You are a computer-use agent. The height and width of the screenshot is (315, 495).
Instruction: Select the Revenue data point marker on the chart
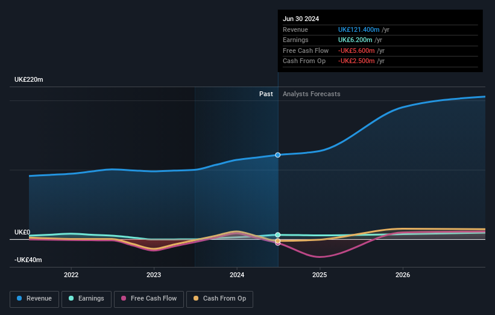click(x=278, y=155)
